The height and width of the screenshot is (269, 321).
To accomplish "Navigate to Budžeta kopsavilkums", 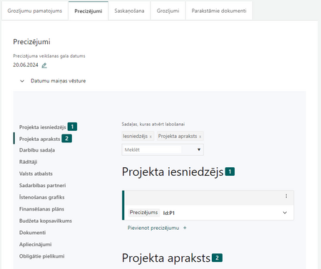I will (x=46, y=221).
